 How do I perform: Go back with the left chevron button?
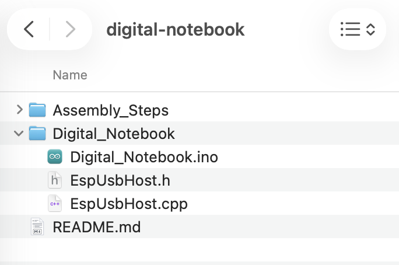29,29
